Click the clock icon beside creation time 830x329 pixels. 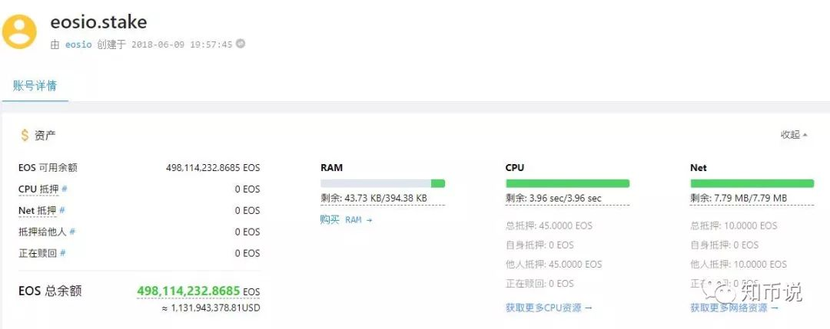pyautogui.click(x=241, y=44)
